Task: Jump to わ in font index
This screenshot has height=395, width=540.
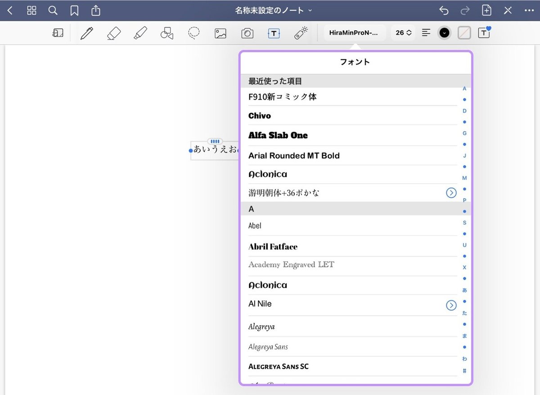Action: click(x=464, y=359)
